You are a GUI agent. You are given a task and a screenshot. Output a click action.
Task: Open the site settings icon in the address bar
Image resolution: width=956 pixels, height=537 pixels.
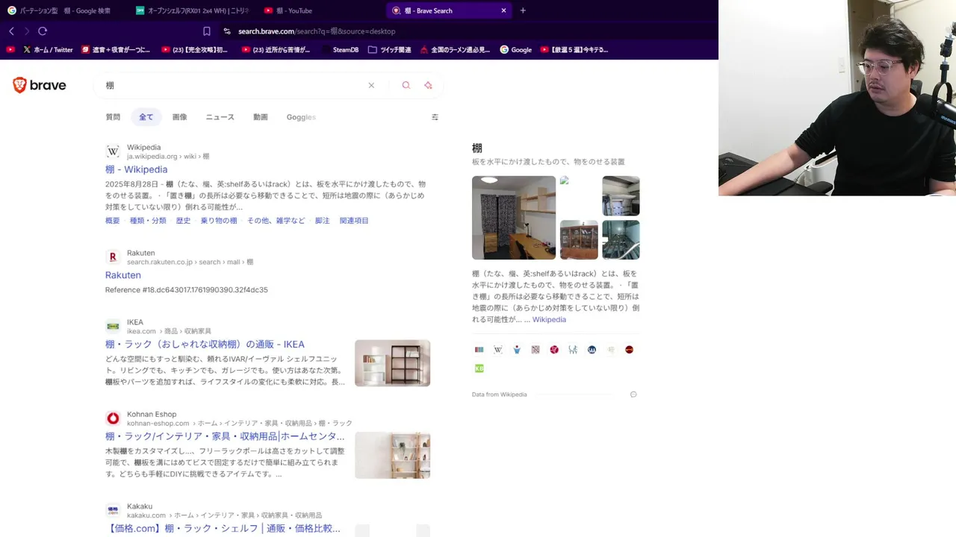point(227,31)
